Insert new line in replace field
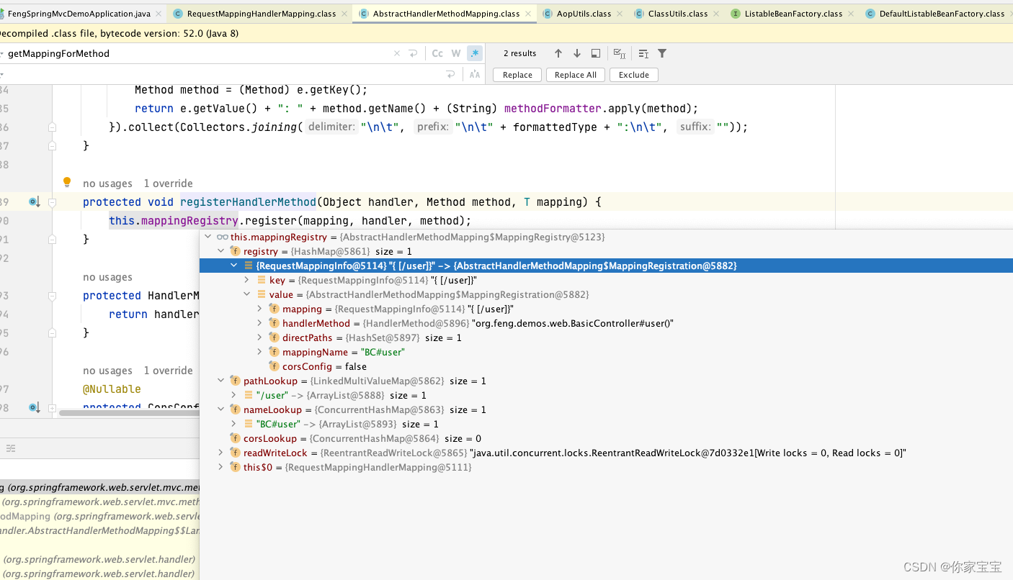 [x=451, y=74]
